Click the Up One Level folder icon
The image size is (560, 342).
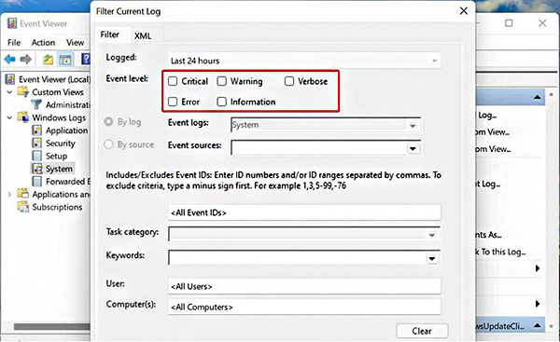tap(48, 60)
